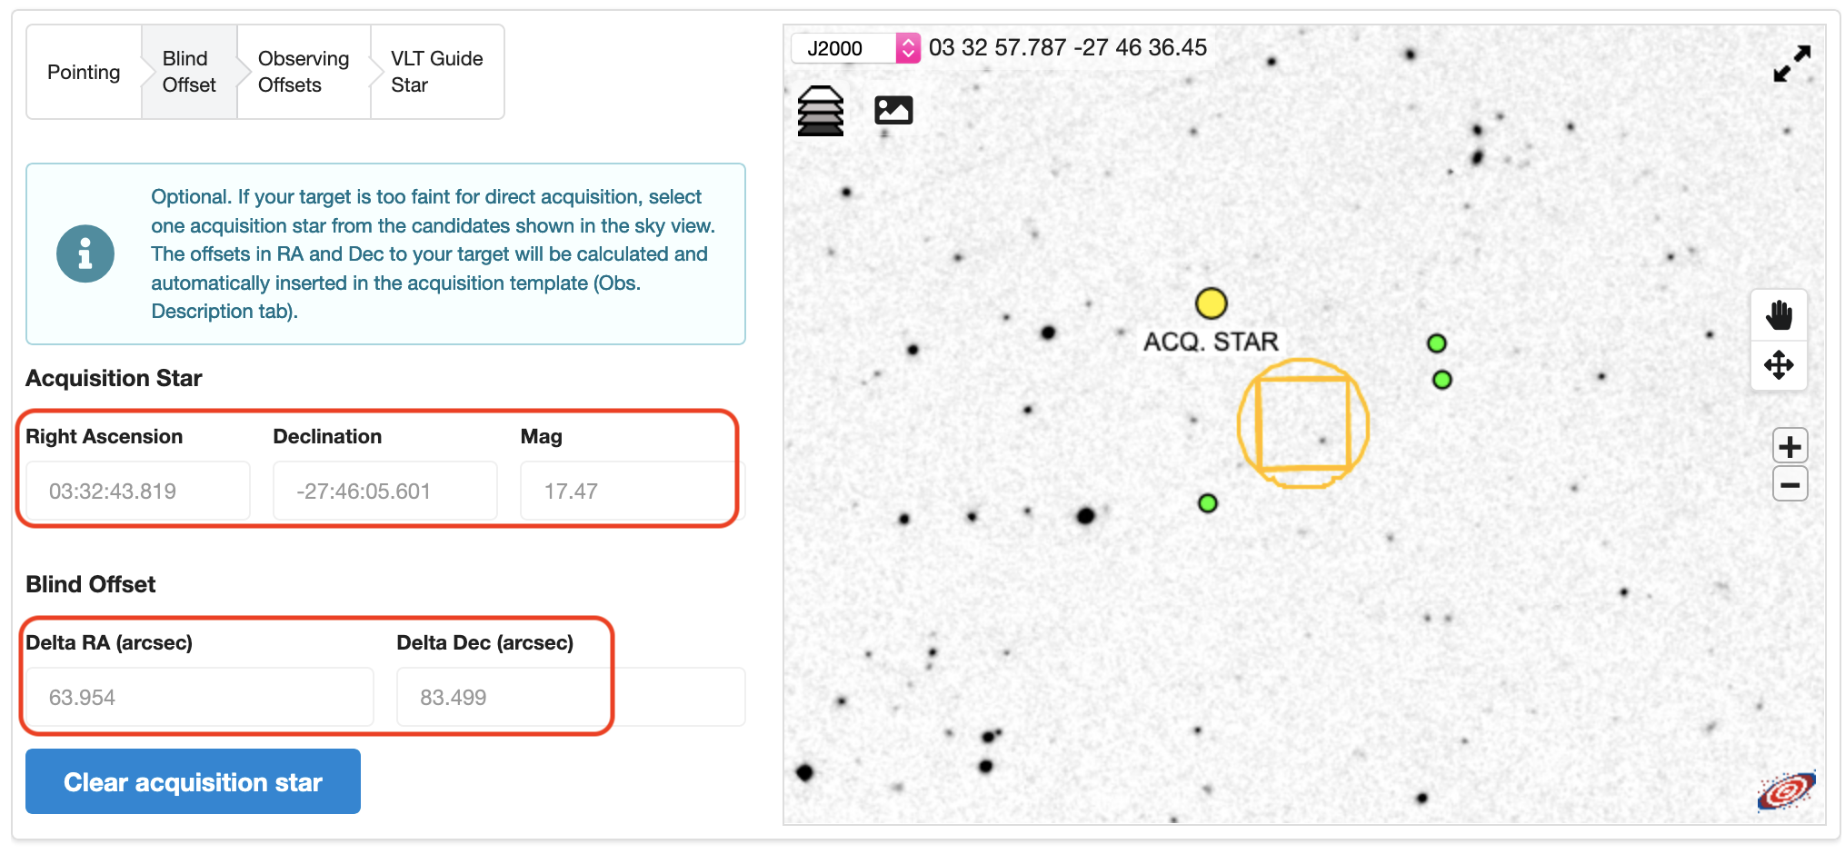The height and width of the screenshot is (854, 1845).
Task: Click the blue info circle icon
Action: tap(85, 253)
